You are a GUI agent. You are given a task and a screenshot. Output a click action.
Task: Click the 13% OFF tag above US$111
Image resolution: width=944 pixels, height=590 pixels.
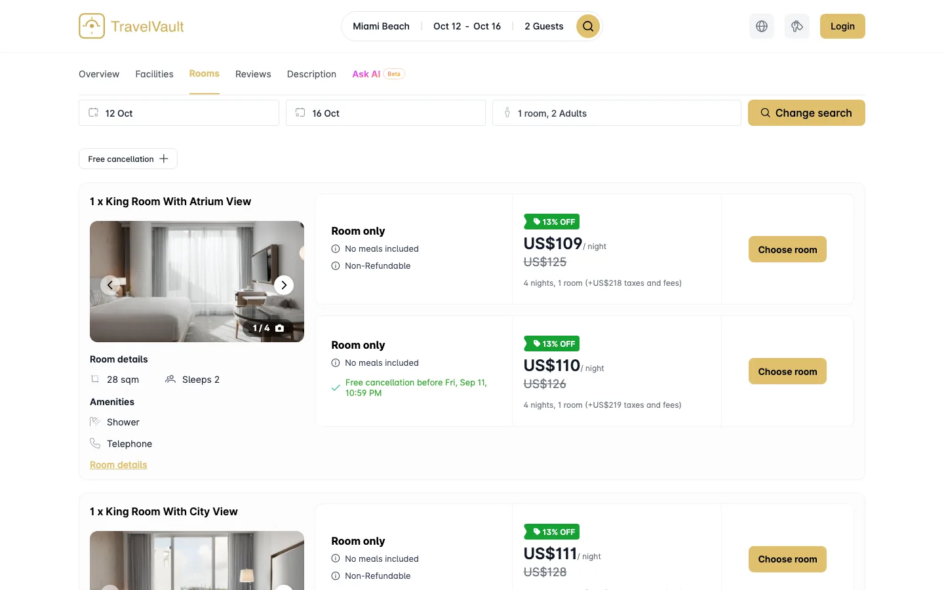[x=551, y=532]
